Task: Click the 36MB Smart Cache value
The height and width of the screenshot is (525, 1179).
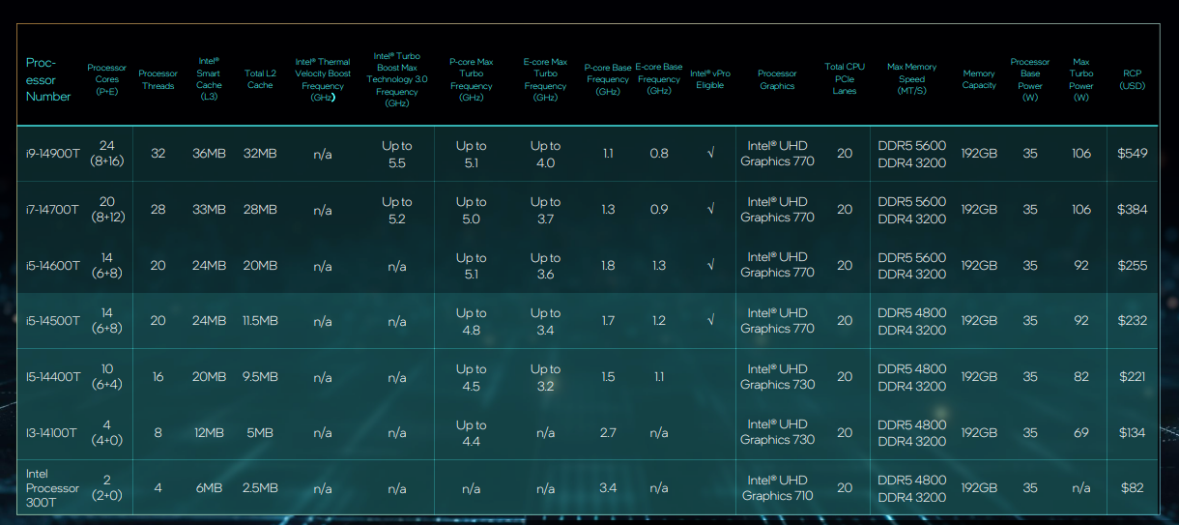Action: 209,154
